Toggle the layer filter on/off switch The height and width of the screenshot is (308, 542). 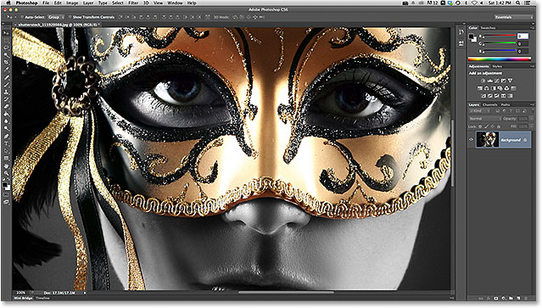[x=533, y=110]
